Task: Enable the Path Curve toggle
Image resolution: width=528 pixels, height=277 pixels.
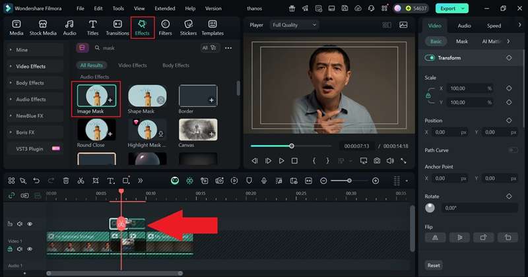Action: point(512,150)
